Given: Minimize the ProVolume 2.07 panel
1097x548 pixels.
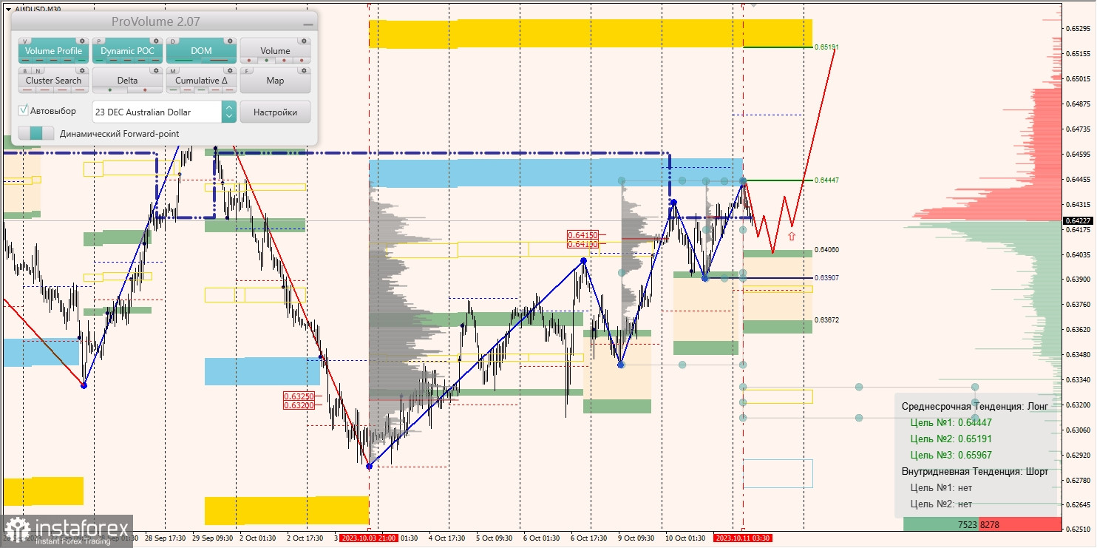Looking at the screenshot, I should pos(308,24).
